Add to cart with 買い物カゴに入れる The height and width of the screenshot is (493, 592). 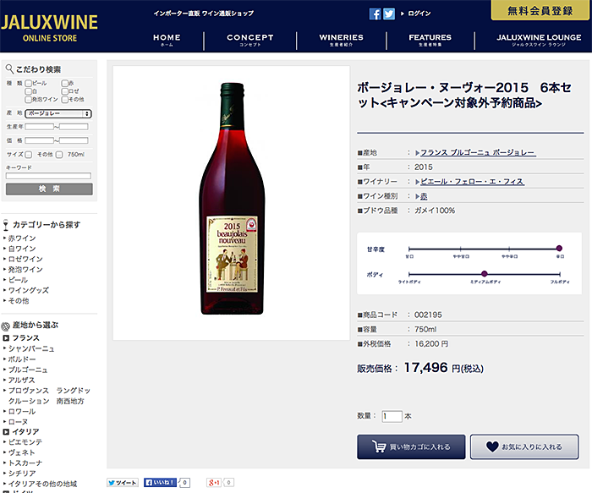(411, 447)
